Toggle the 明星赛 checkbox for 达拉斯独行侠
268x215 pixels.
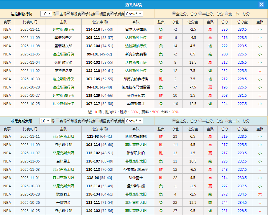coord(97,13)
